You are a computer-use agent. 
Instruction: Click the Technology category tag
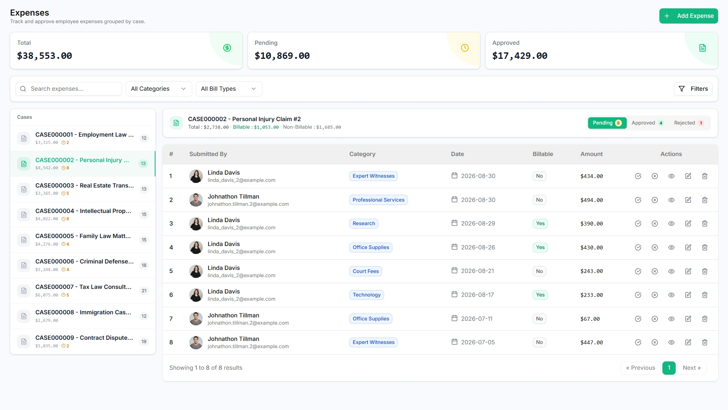(x=366, y=295)
